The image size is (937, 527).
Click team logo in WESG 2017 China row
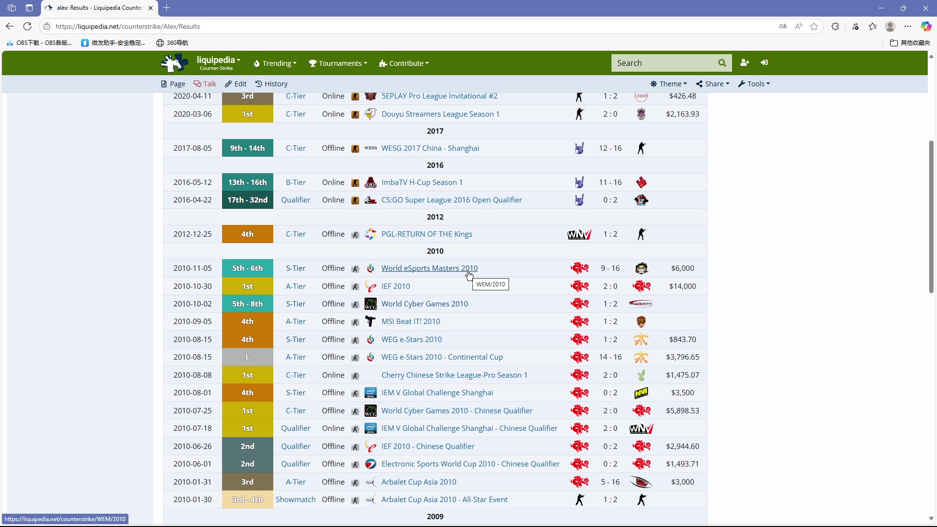point(579,148)
